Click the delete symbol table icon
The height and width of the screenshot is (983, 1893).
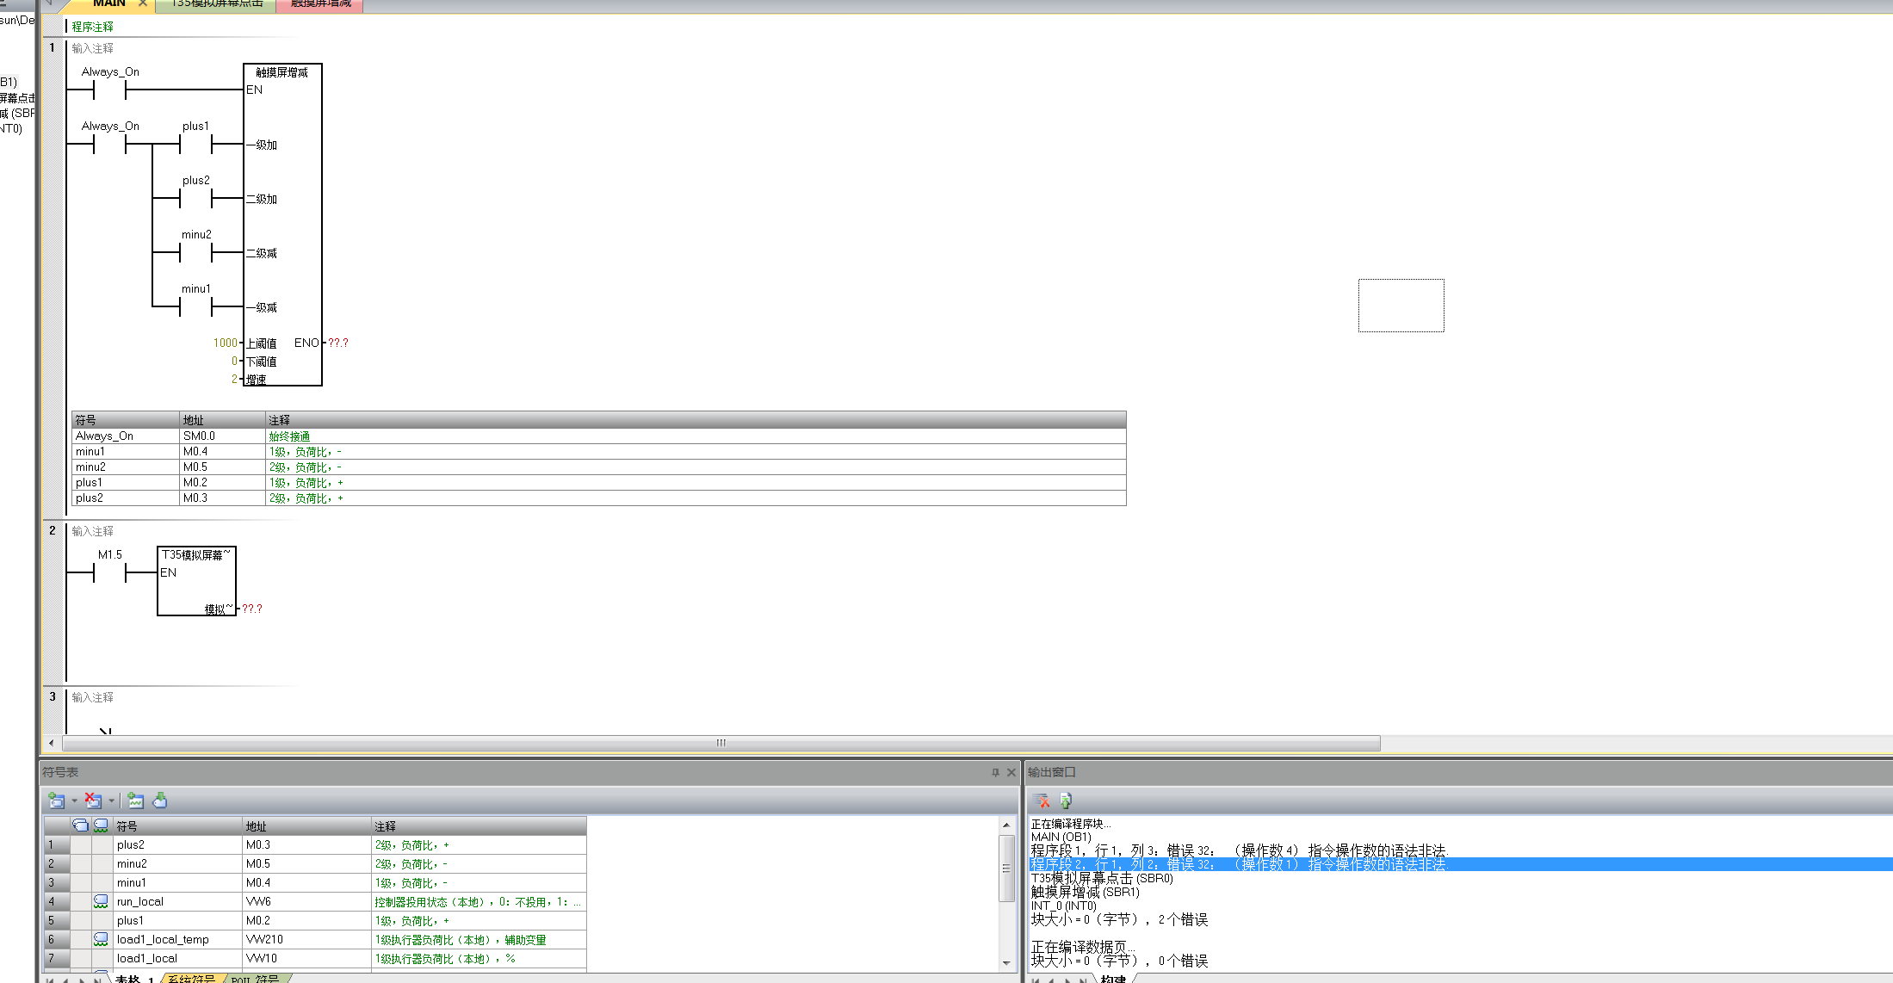tap(93, 801)
